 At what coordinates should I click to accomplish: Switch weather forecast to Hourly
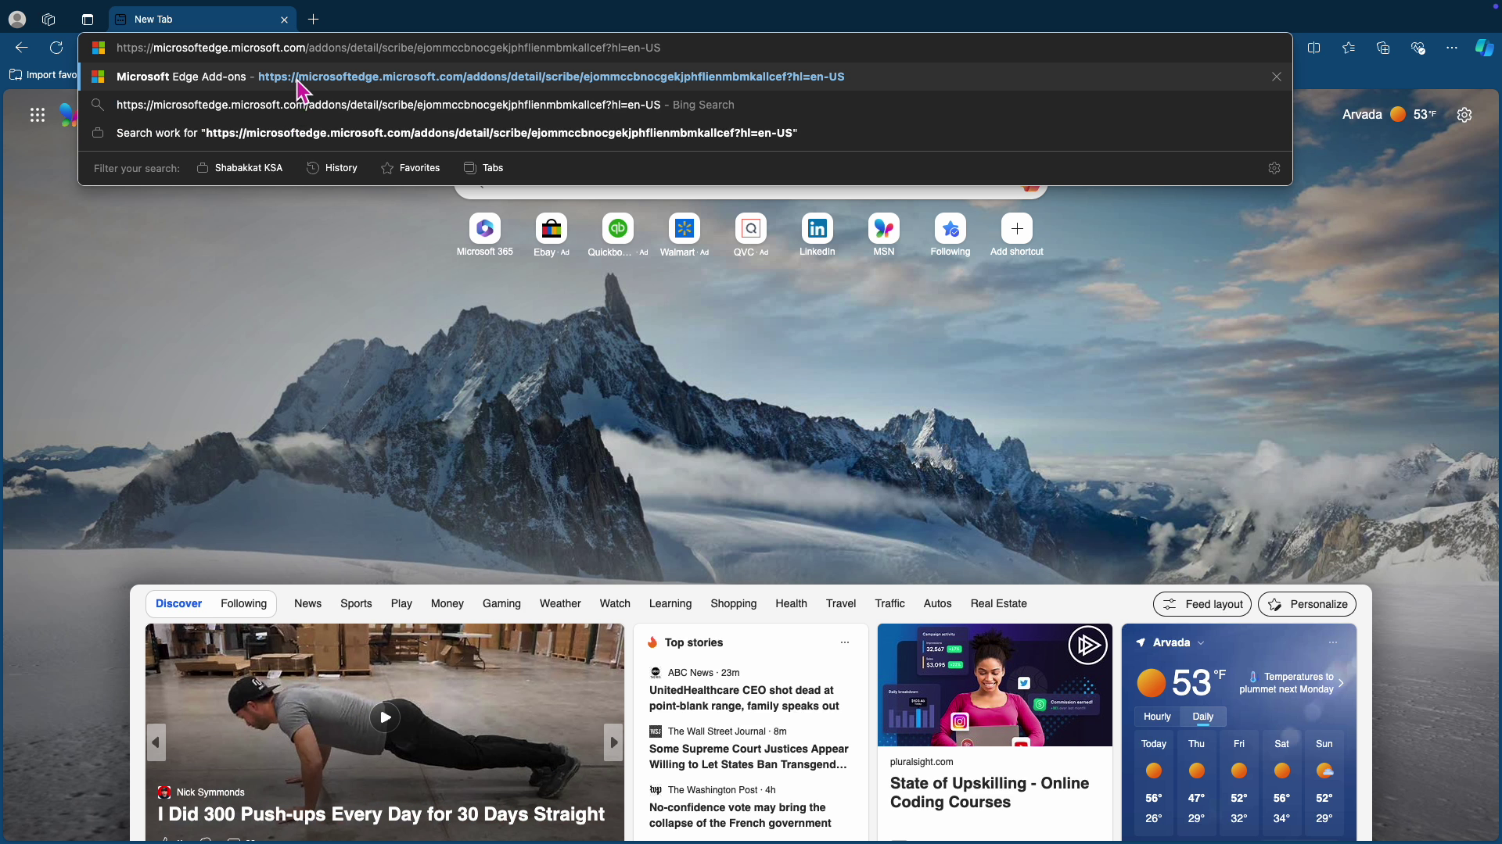click(1157, 716)
